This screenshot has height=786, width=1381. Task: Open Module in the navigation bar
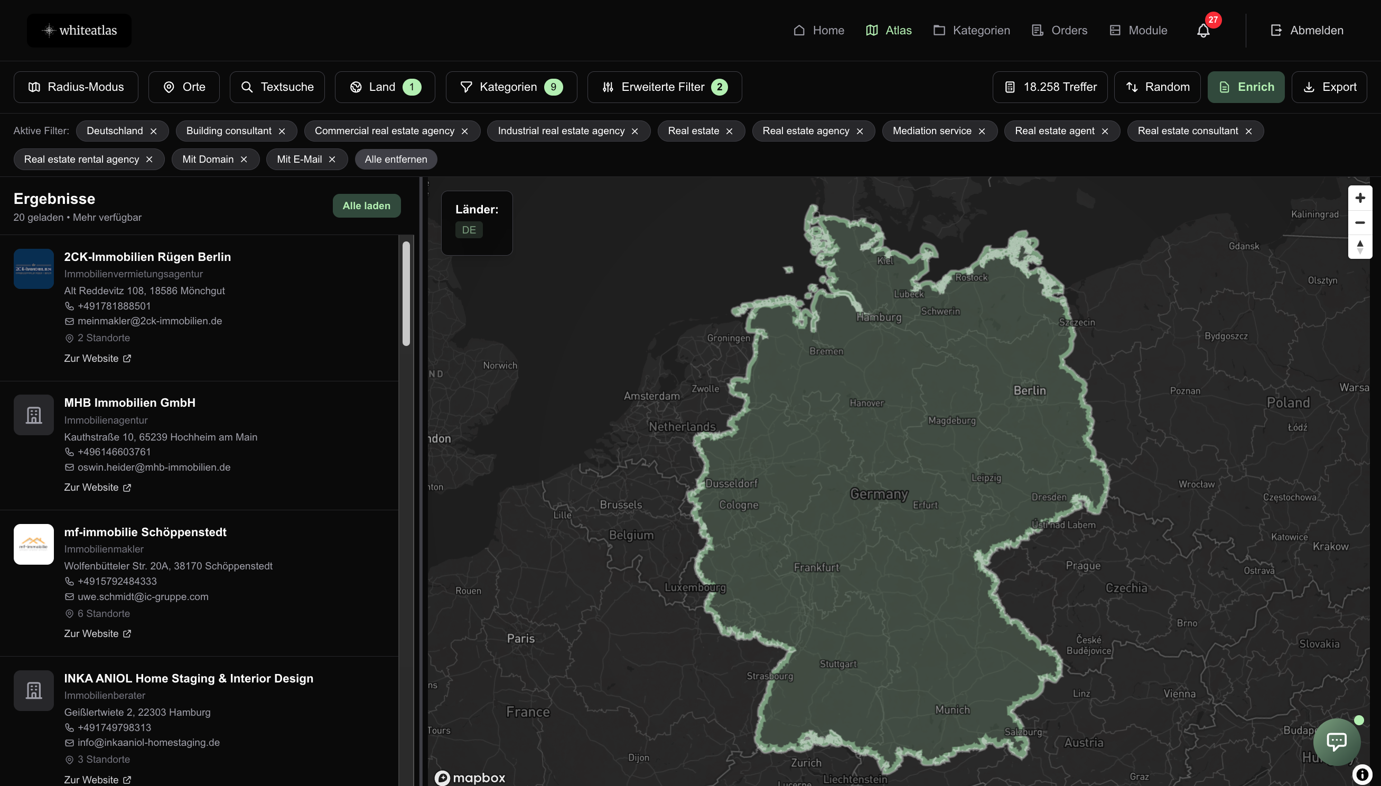point(1138,30)
